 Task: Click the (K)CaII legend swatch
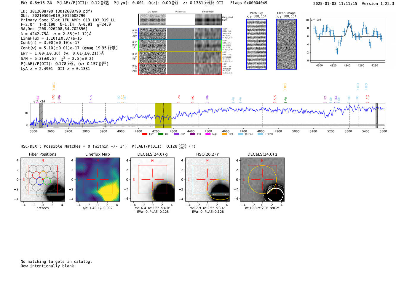click(241, 134)
